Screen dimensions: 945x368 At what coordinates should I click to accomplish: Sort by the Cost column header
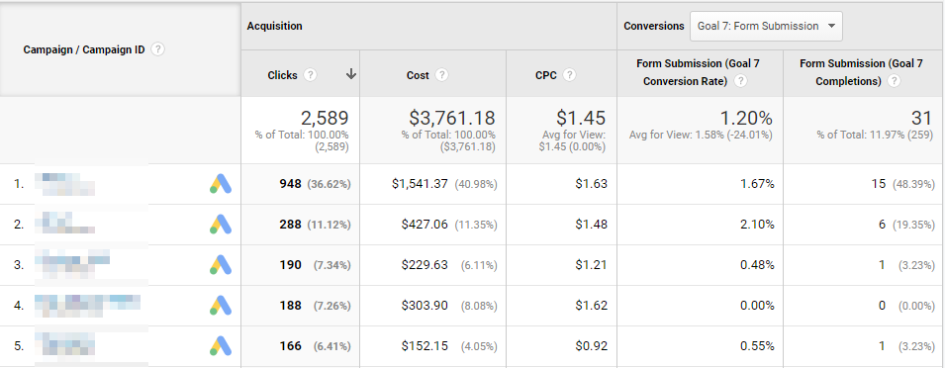[x=418, y=75]
